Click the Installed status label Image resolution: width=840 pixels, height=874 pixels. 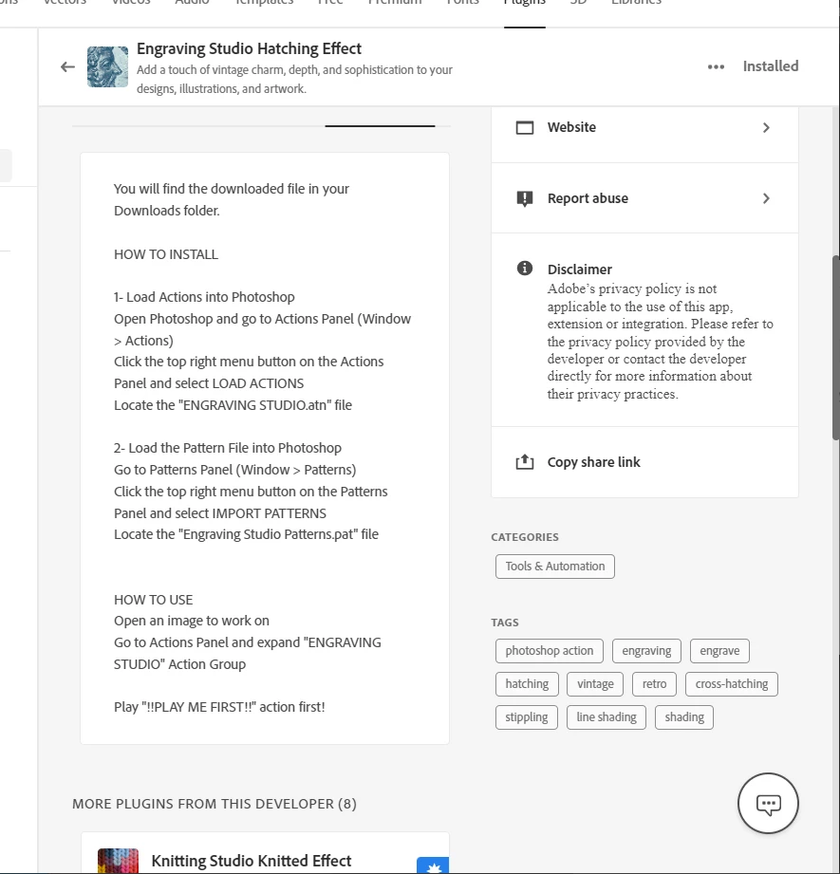point(771,66)
